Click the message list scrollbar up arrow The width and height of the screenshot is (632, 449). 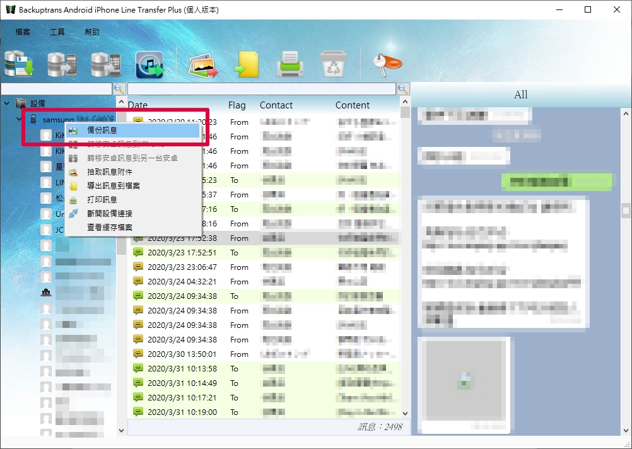tap(405, 102)
